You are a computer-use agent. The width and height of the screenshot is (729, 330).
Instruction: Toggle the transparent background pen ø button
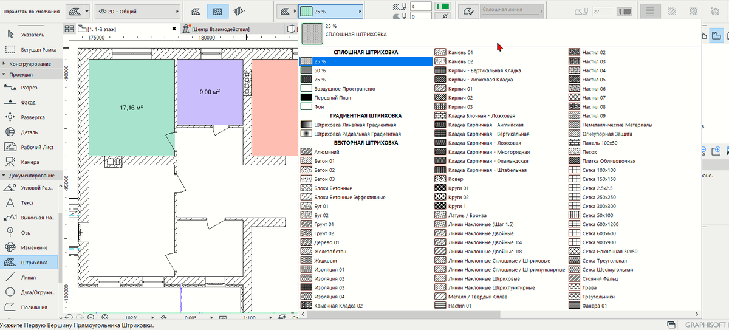coord(445,16)
